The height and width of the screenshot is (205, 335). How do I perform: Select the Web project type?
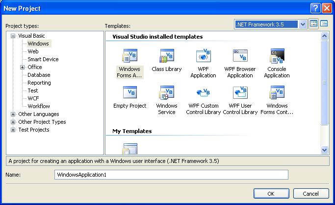click(33, 51)
